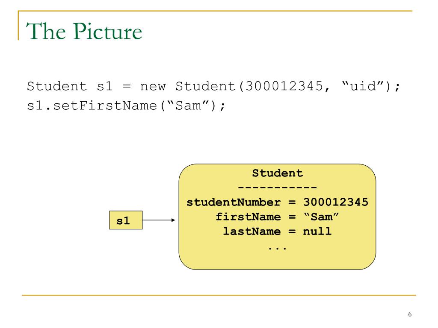Click the "new" keyword in the code
Viewport: 438px width, 328px height.
(x=153, y=86)
